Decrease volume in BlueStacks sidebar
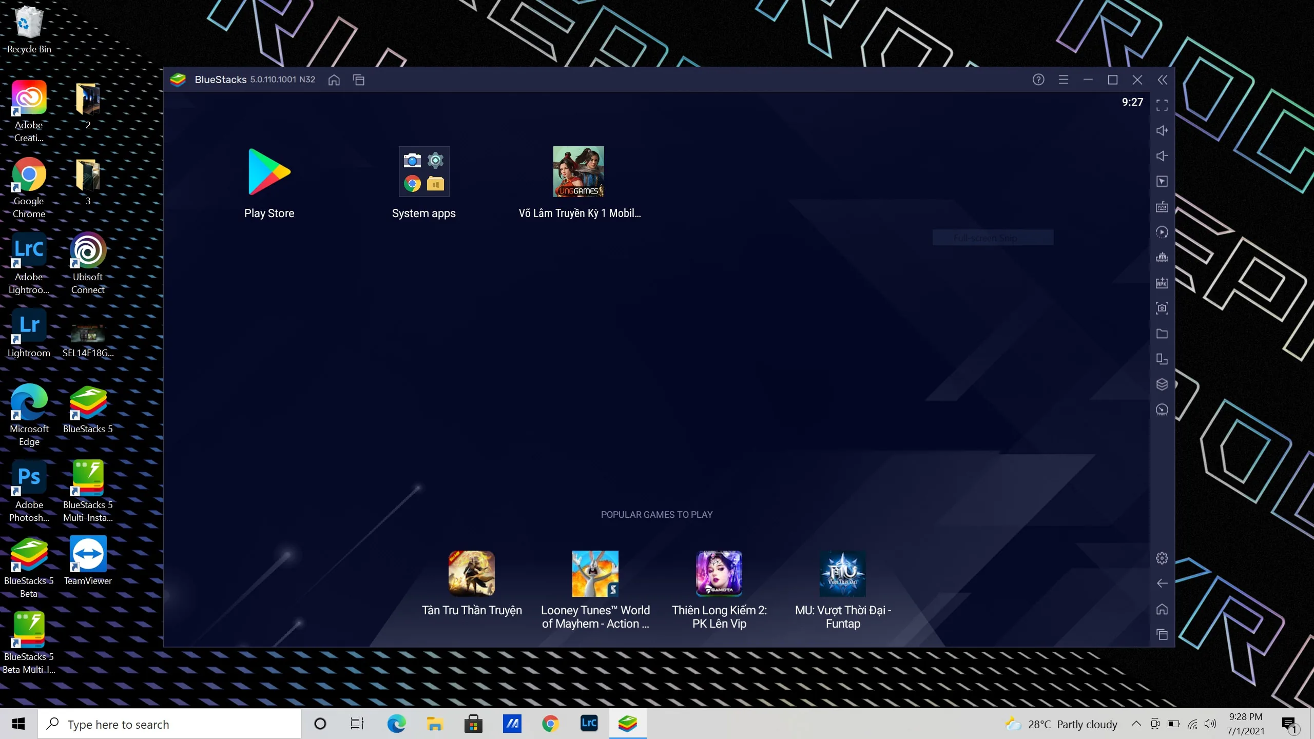 click(x=1162, y=156)
